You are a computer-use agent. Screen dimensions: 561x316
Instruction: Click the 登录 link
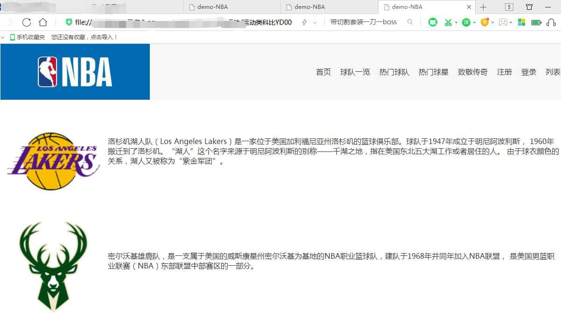[x=528, y=72]
